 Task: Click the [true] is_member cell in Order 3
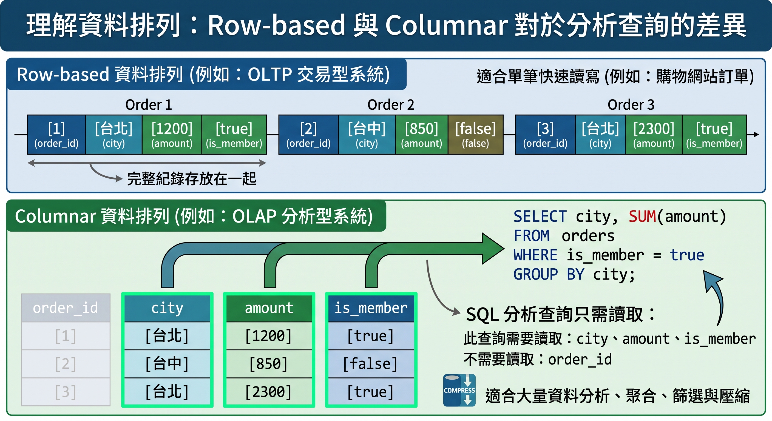click(x=714, y=135)
